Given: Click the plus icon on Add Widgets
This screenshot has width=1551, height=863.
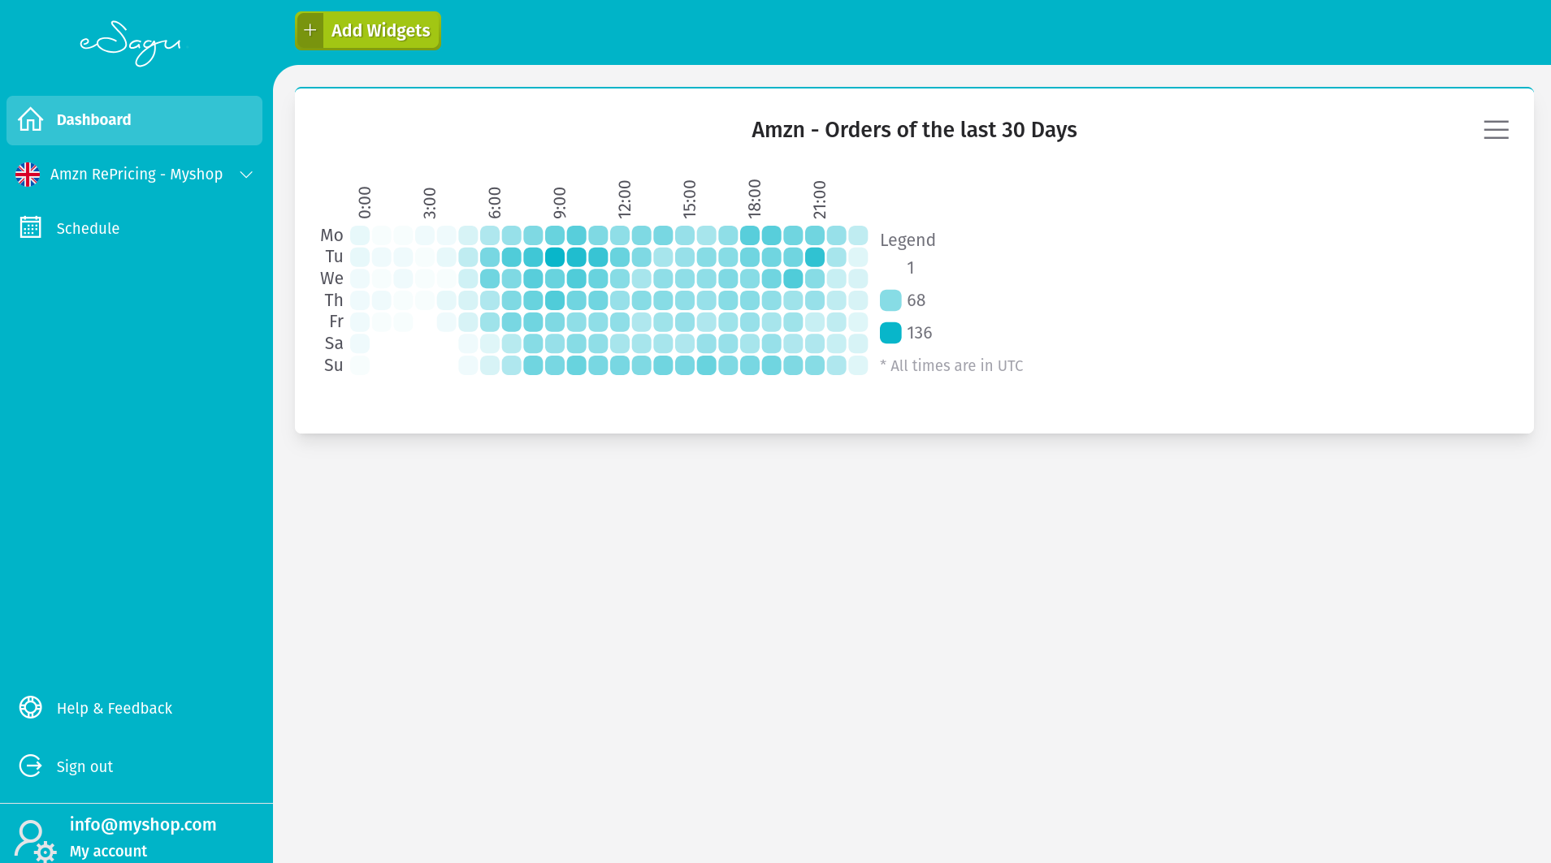Looking at the screenshot, I should (x=310, y=30).
